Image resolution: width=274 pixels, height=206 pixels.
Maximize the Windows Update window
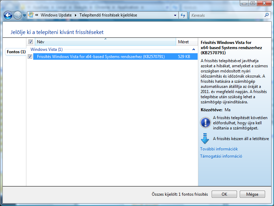253,3
